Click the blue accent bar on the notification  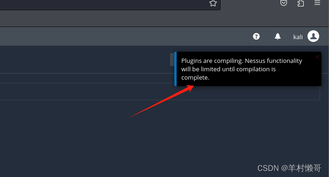176,69
